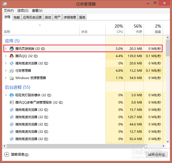The image size is (172, 163).
Task: Select the 腾讯QQ多客户端管理服务 row text
Action: coord(39,102)
